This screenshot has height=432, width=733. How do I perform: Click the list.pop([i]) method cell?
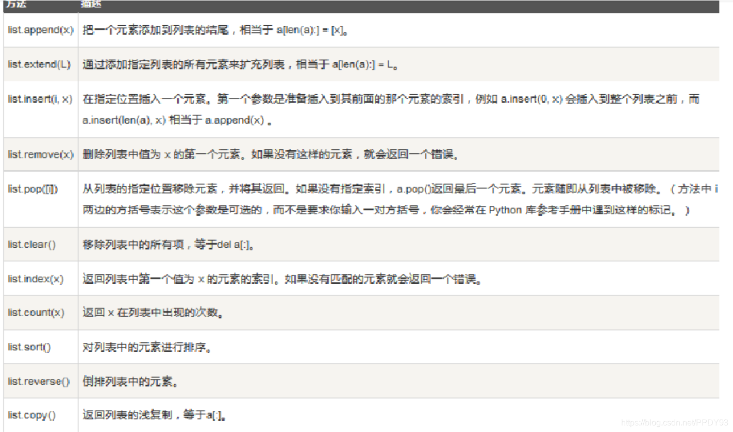41,199
